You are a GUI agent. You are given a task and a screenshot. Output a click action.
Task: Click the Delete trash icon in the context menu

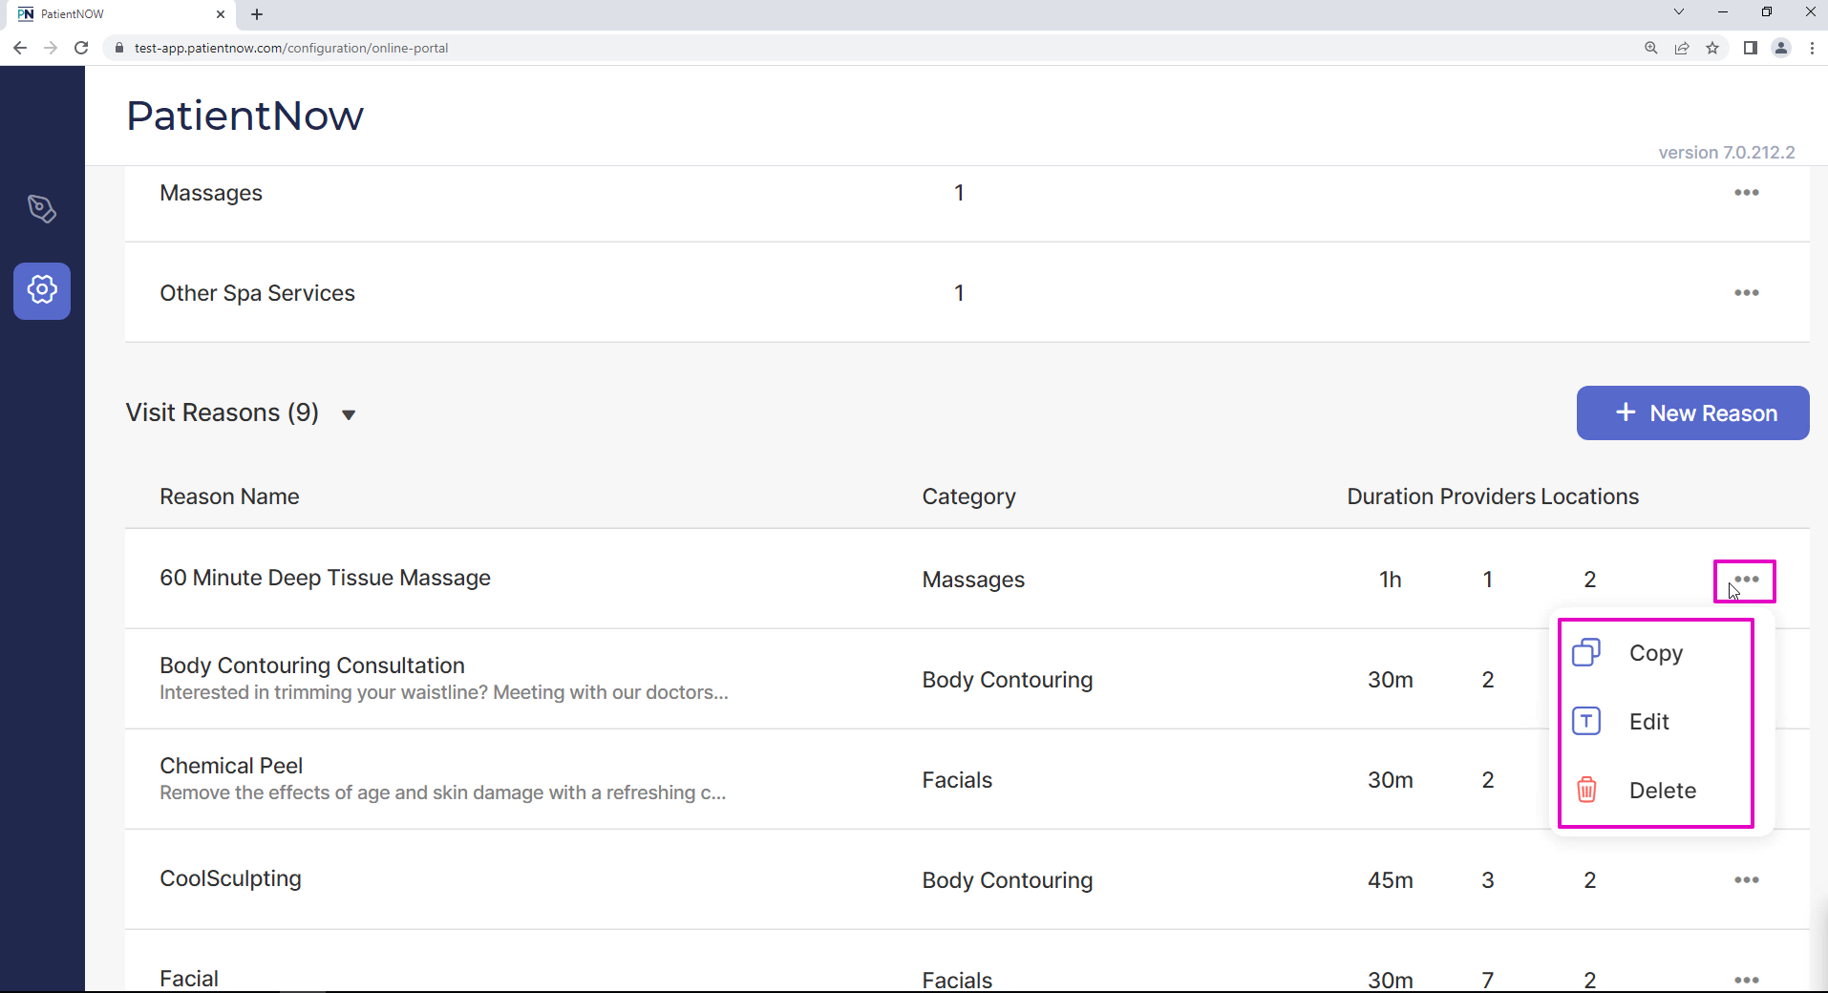[x=1585, y=790]
